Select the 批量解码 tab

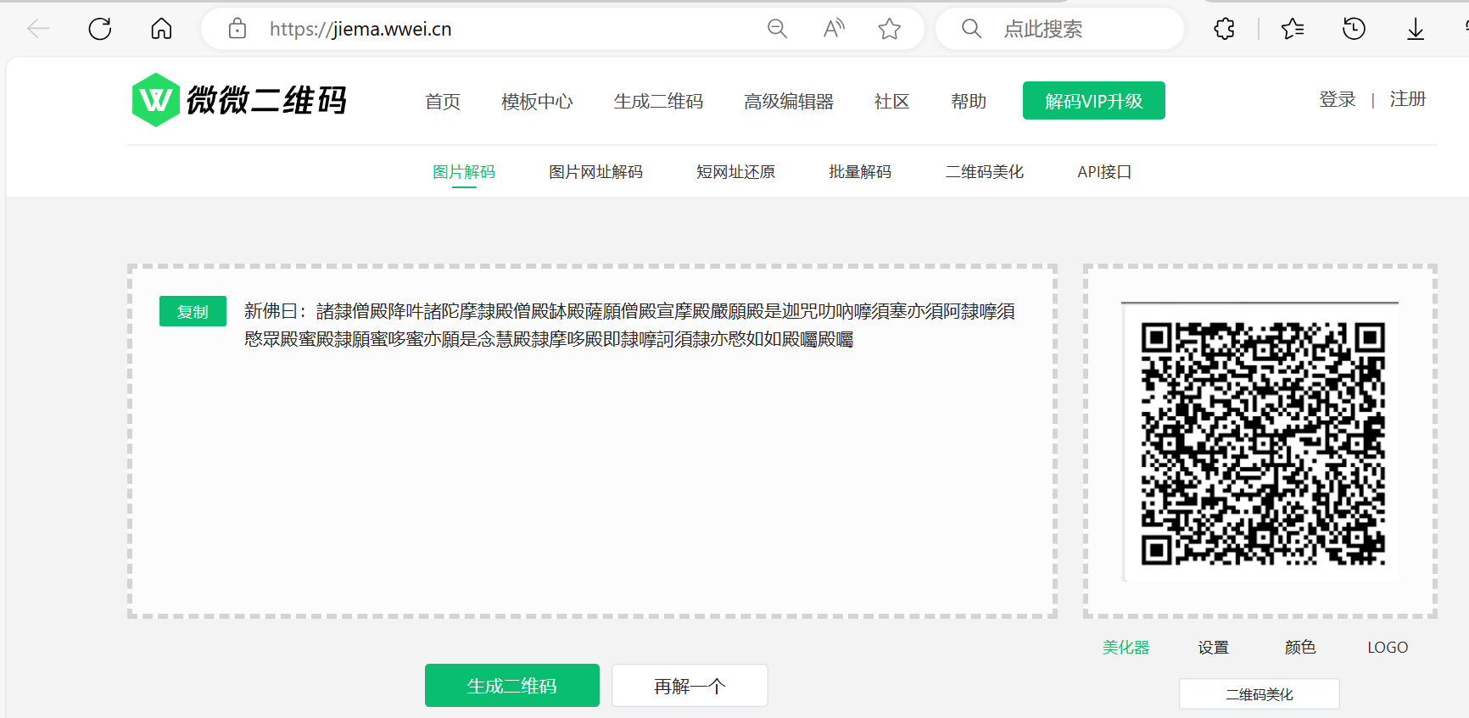[860, 172]
